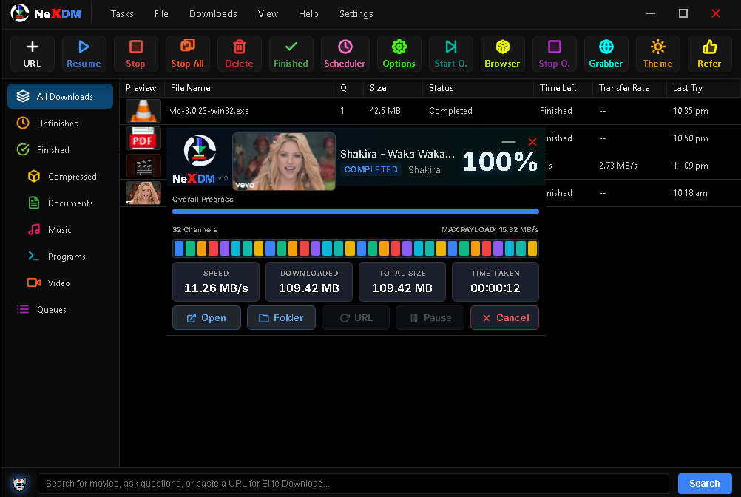Screen dimensions: 741x497
Task: Open the Settings menu
Action: coord(356,13)
